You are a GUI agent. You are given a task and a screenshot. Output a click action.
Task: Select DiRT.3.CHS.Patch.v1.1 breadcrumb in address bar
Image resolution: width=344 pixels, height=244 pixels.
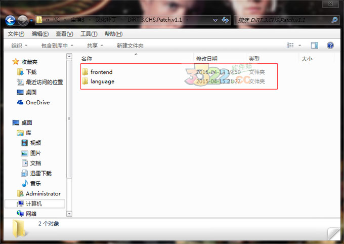[155, 20]
